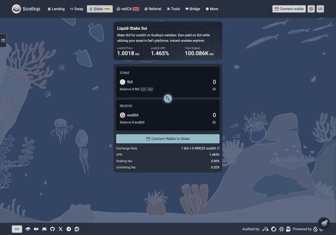Open the Scallop logo home link
Screen dimensions: 336x235
[26, 9]
